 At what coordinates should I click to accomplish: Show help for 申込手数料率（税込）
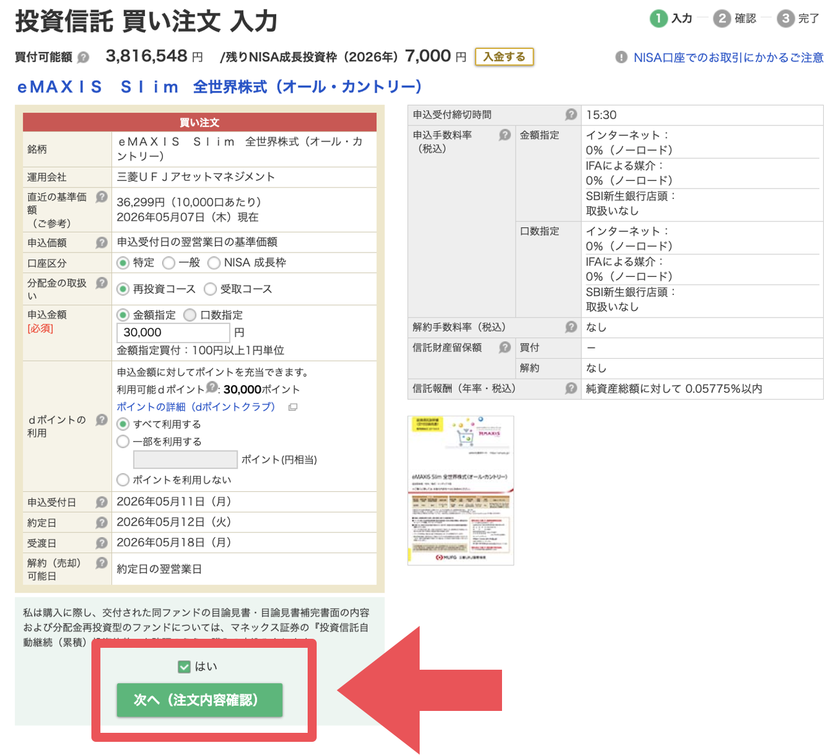point(505,135)
